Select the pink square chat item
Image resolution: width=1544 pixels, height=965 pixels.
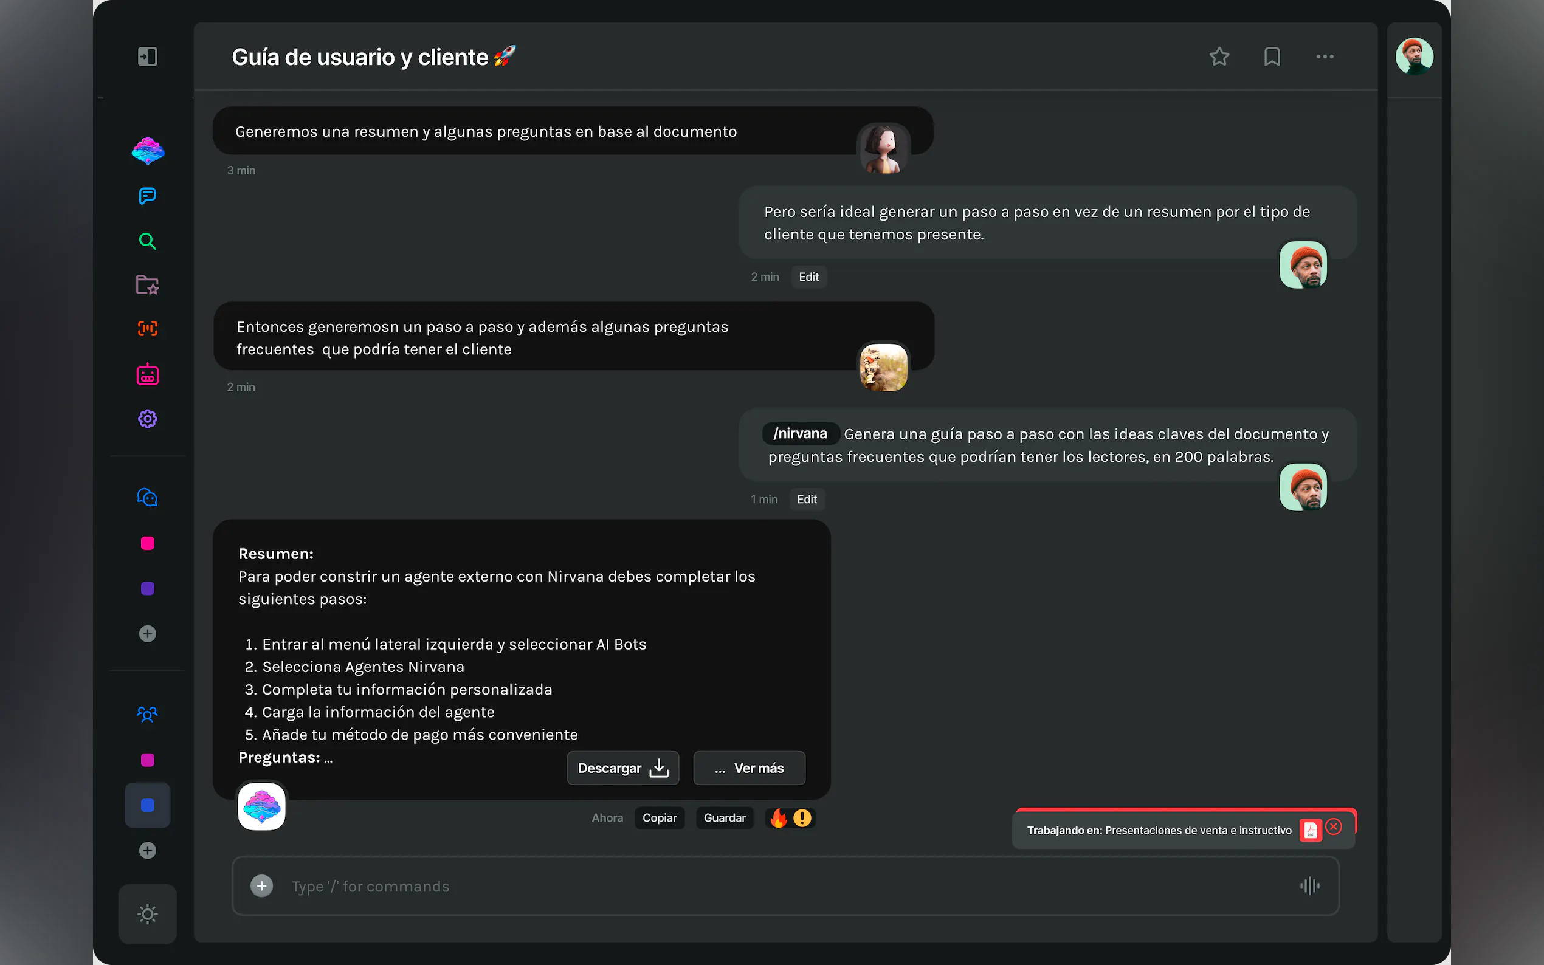pos(148,543)
